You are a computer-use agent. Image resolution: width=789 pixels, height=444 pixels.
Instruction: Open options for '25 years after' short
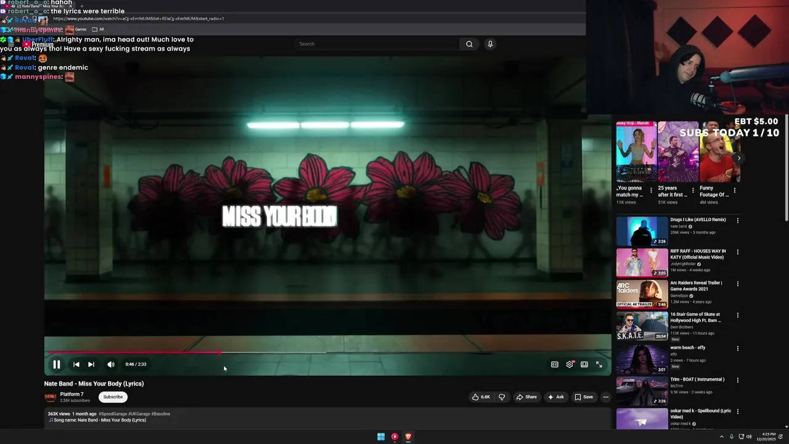click(x=693, y=191)
